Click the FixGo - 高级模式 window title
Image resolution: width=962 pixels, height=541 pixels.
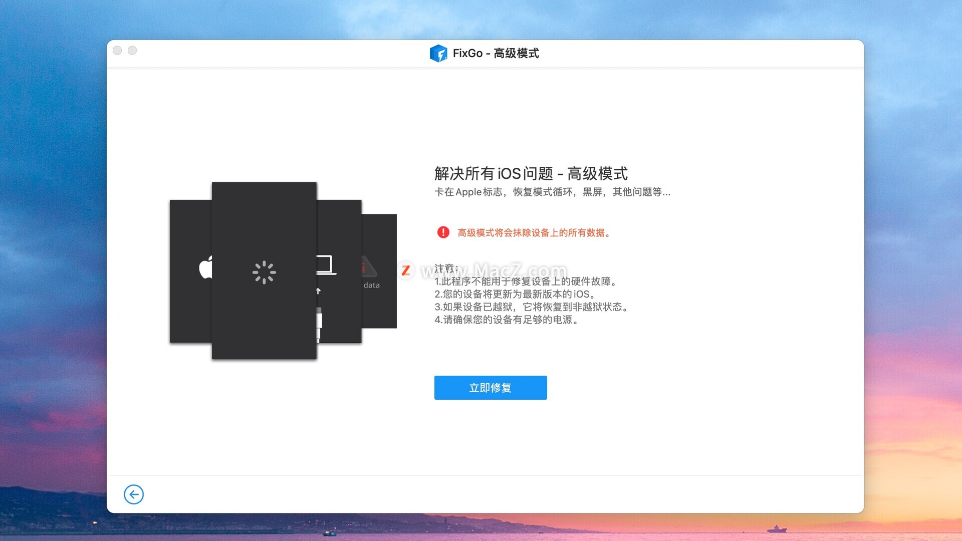[x=496, y=53]
